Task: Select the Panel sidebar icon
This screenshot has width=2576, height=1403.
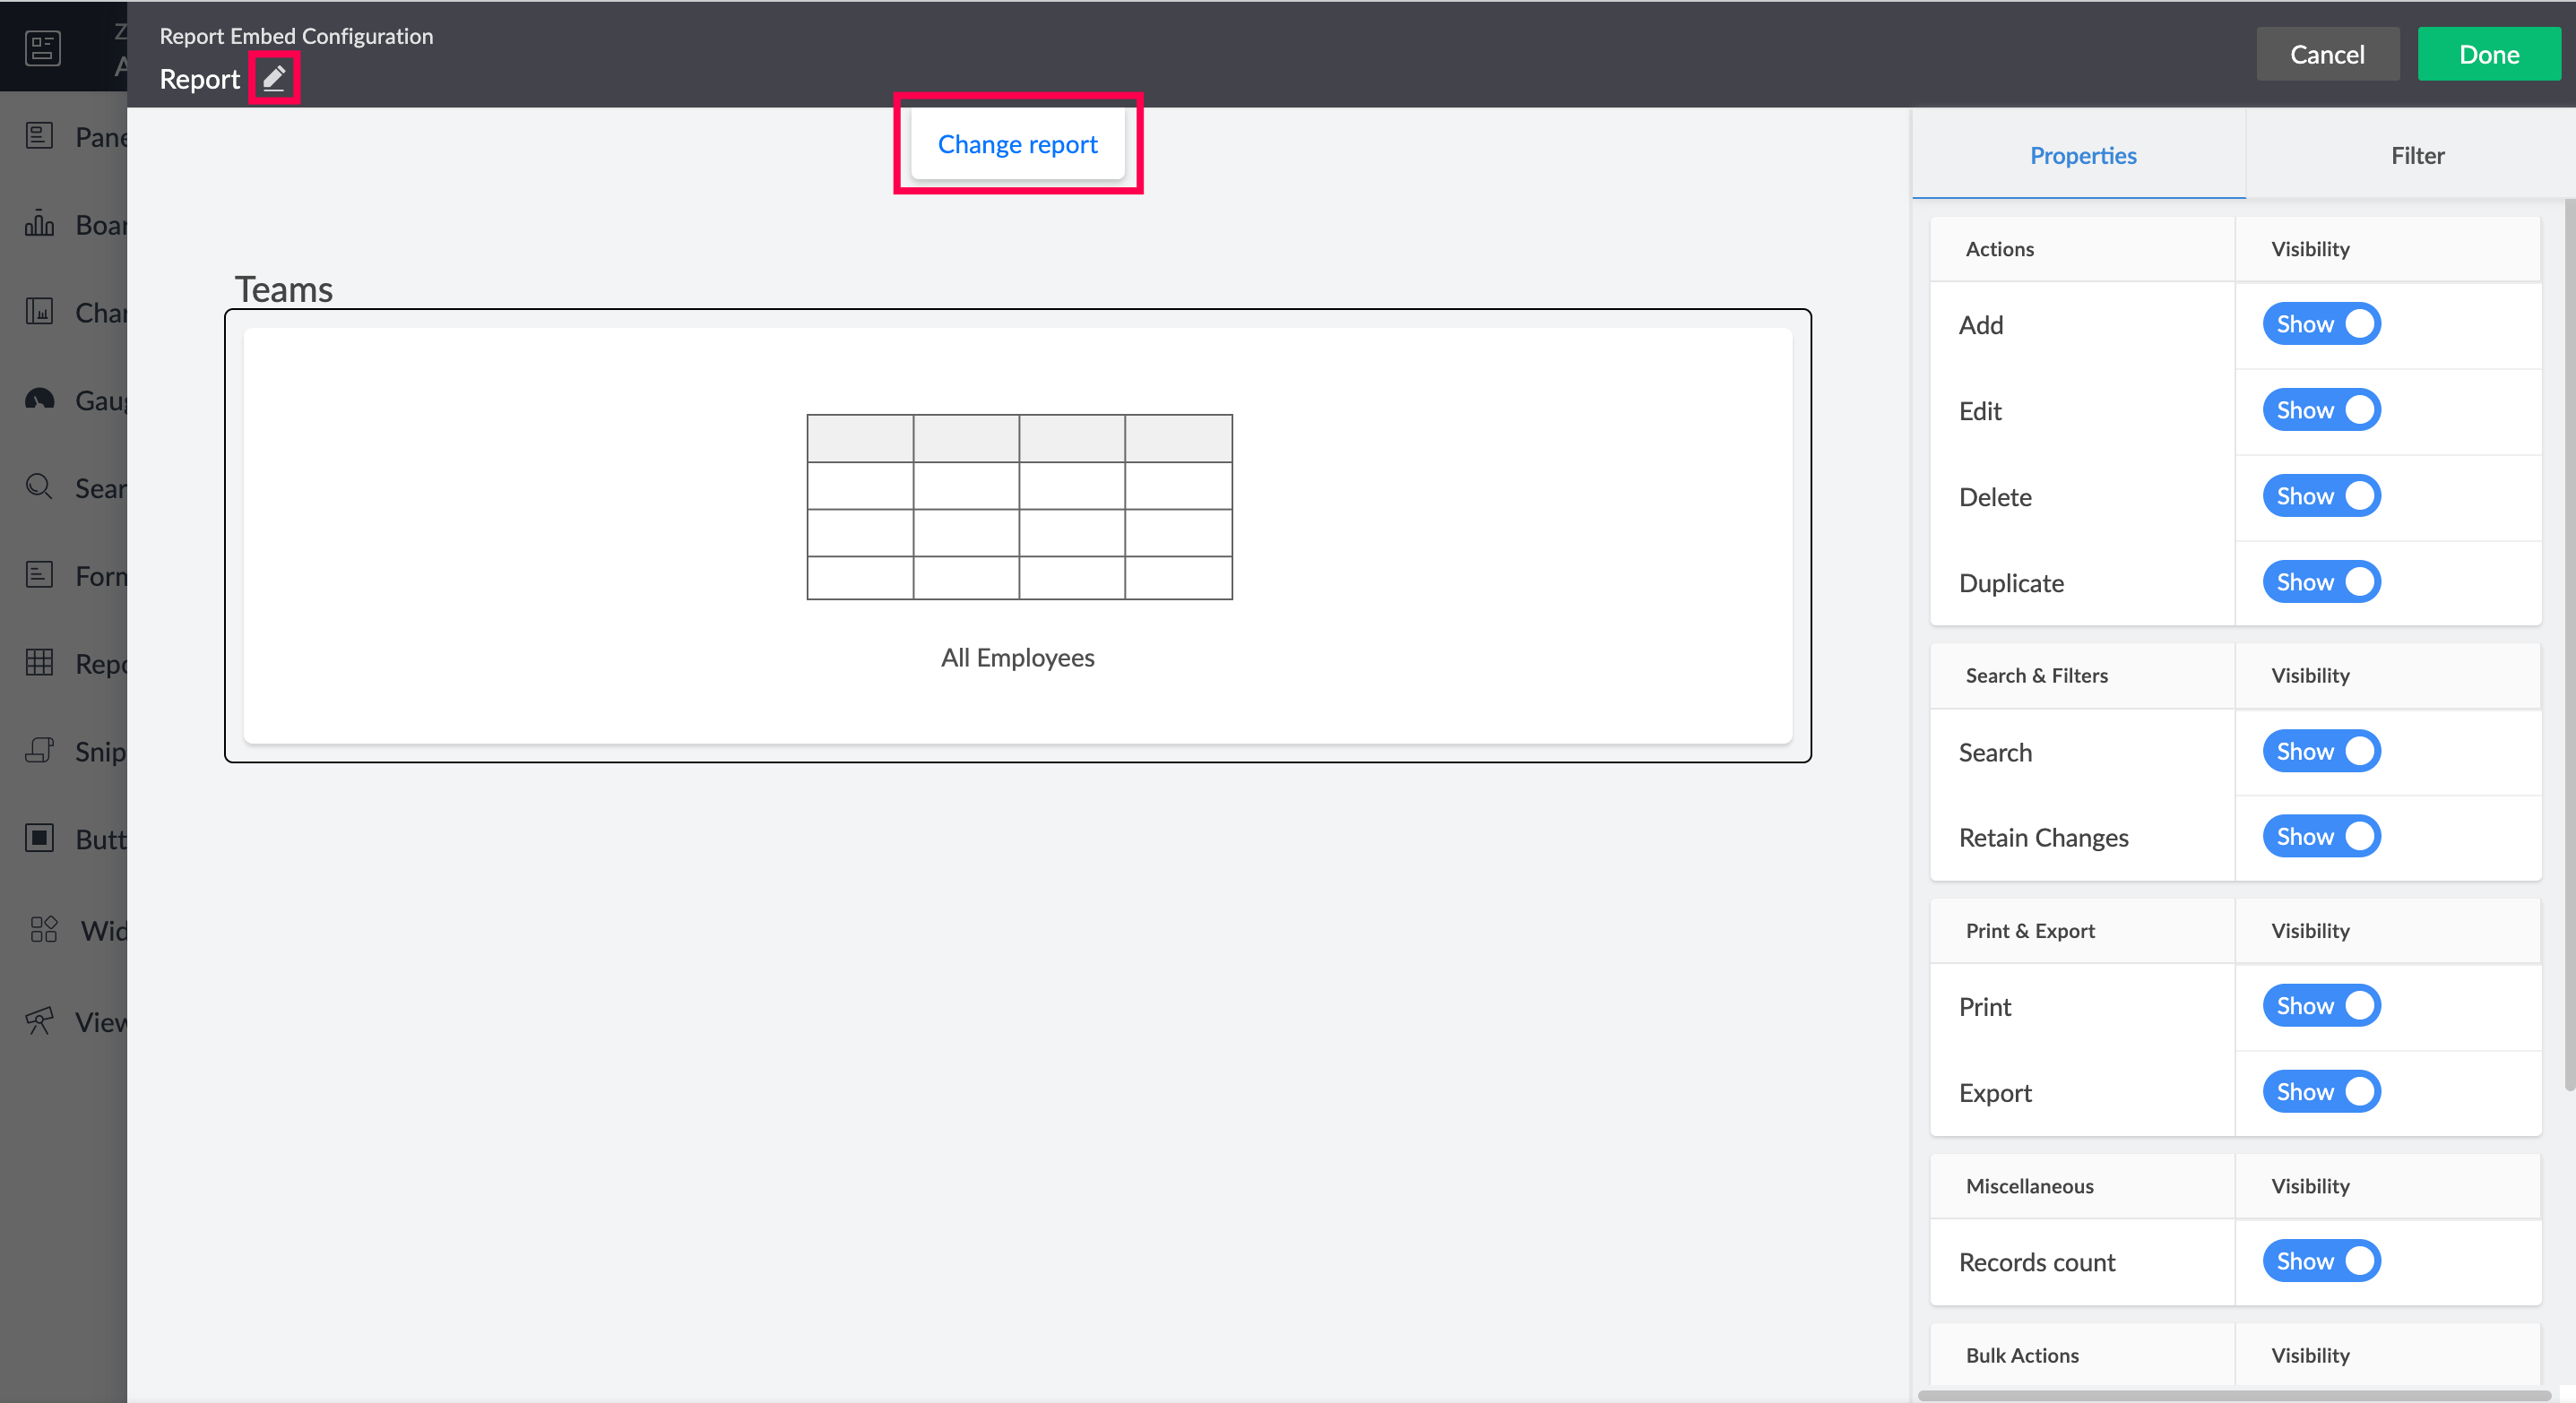Action: click(39, 136)
